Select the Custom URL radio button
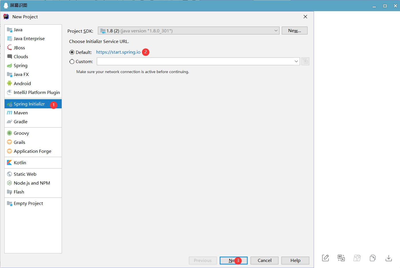This screenshot has height=268, width=400. pos(72,61)
